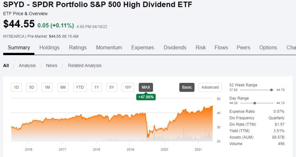Image resolution: width=296 pixels, height=157 pixels.
Task: Set chart range to 5Y
Action: tap(112, 87)
